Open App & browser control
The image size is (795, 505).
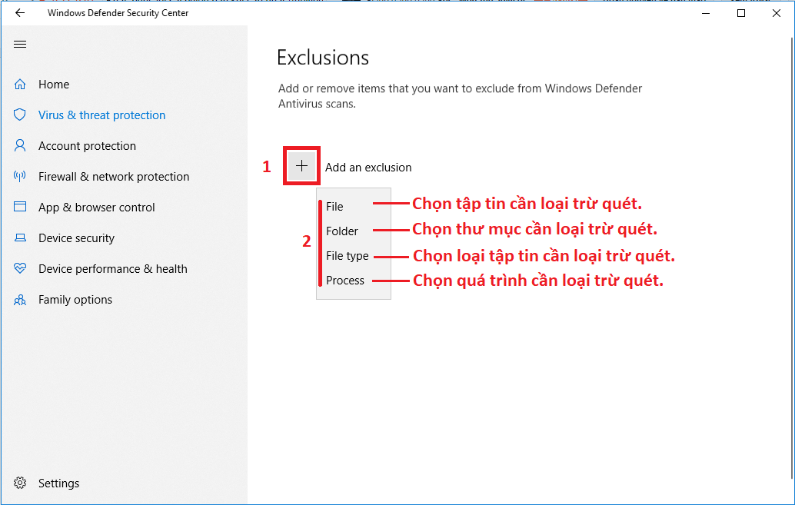(97, 208)
